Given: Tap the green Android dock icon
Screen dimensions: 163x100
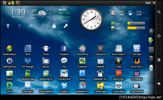Looking at the screenshot, I should (x=151, y=40).
